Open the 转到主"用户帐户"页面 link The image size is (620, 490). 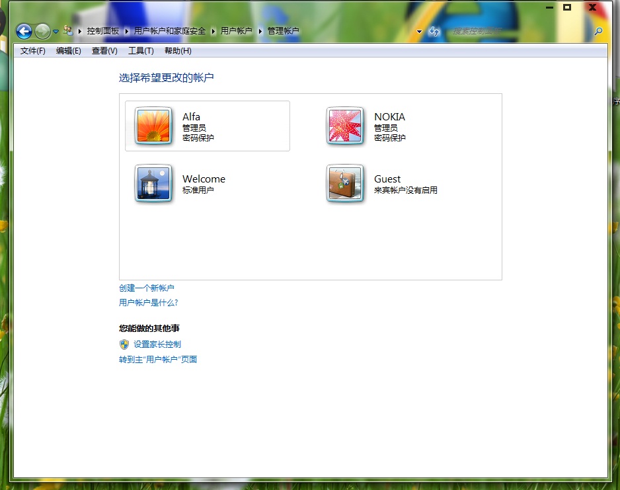pyautogui.click(x=158, y=360)
